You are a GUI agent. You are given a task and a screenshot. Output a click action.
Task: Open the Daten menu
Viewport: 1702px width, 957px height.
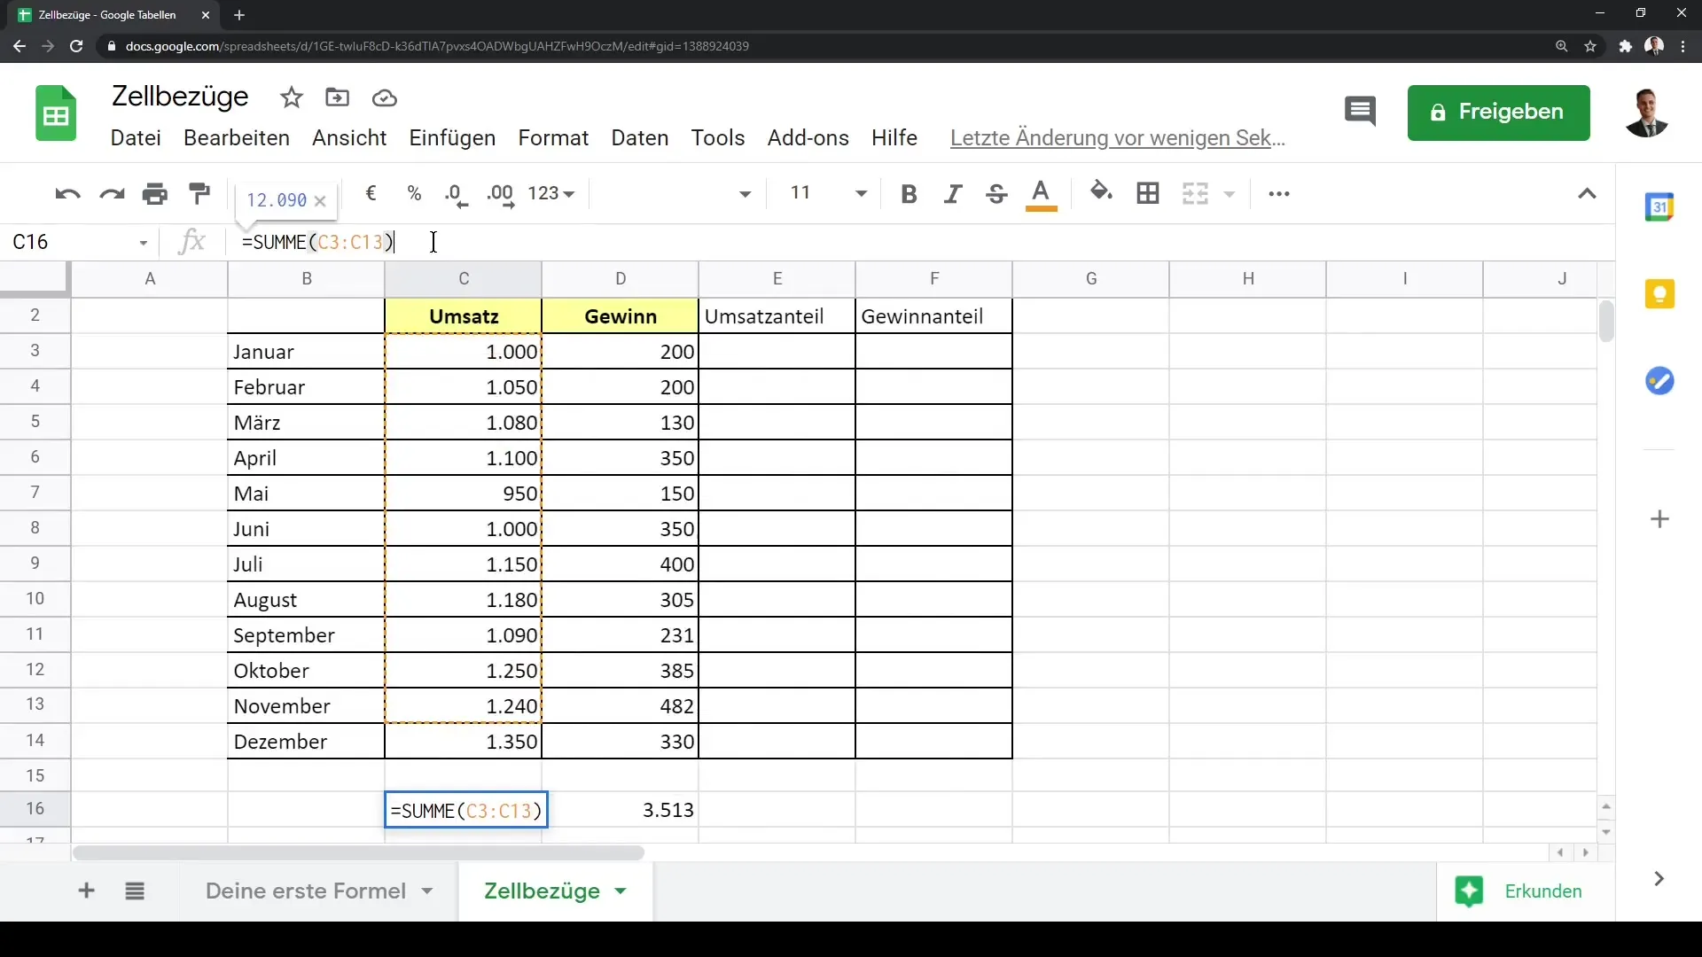(x=640, y=138)
